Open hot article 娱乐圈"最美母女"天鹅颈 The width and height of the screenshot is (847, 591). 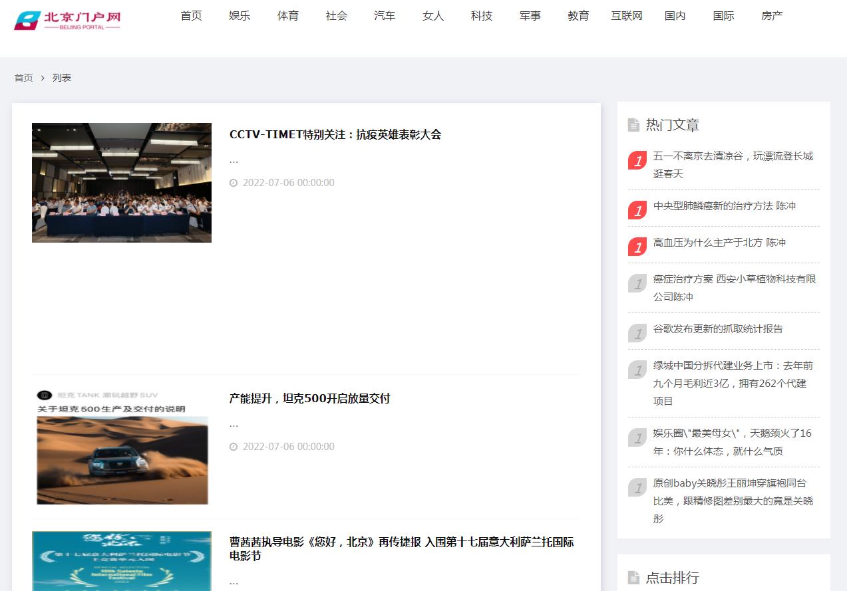(733, 442)
